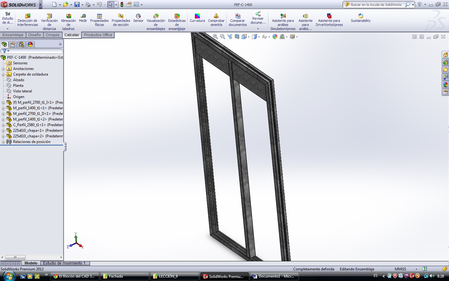Select the Modelo bottom tab
Screen dimensions: 449x281
[31, 263]
